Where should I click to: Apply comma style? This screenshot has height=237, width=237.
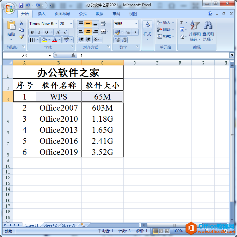coord(135,32)
